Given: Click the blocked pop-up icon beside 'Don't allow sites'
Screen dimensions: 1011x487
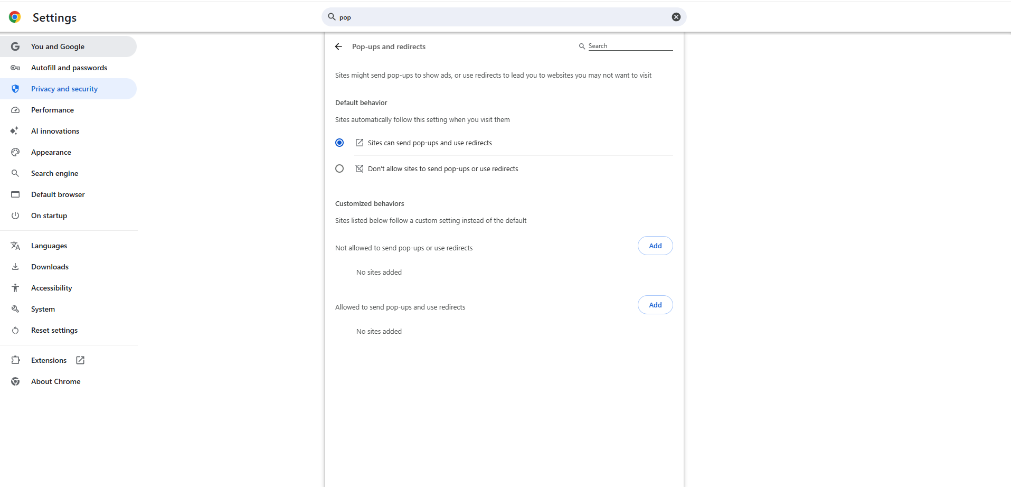Looking at the screenshot, I should [360, 168].
